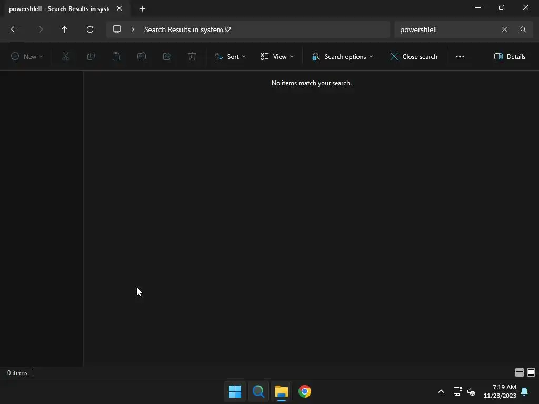Click File Explorer taskbar icon

(282, 391)
